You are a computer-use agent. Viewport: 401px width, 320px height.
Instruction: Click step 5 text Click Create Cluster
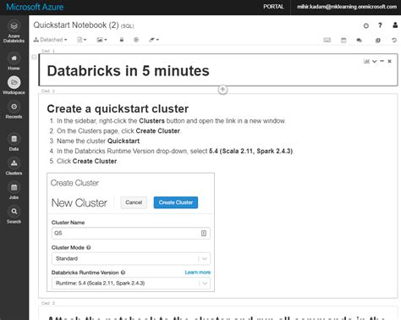click(x=87, y=161)
